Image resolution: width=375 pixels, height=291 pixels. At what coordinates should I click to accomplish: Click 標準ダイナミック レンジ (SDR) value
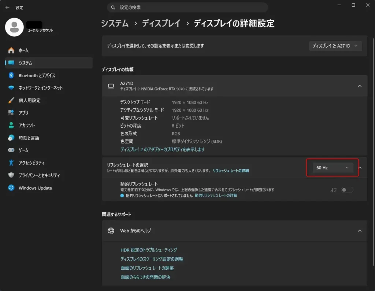pyautogui.click(x=197, y=141)
